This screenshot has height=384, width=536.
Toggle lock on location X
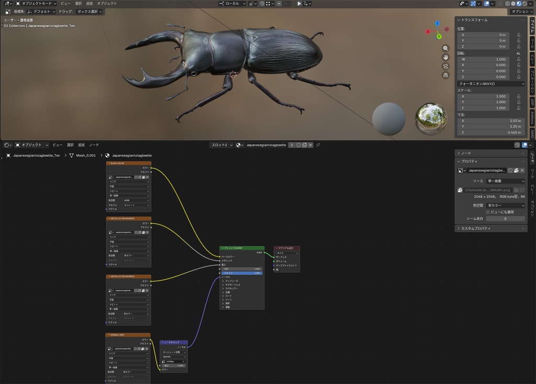(x=519, y=35)
